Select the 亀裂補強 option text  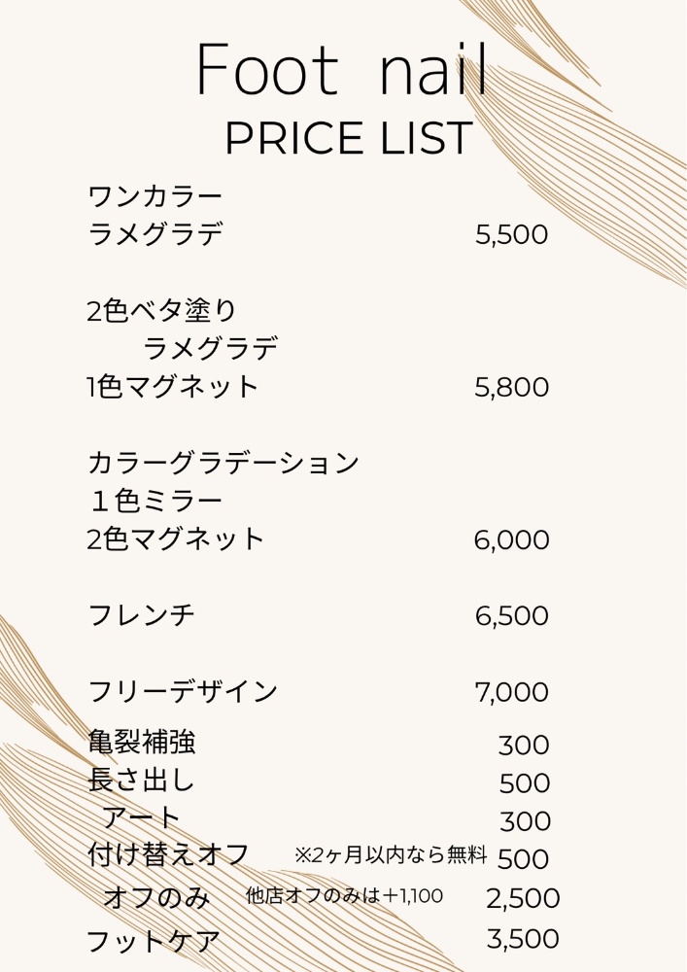click(142, 743)
